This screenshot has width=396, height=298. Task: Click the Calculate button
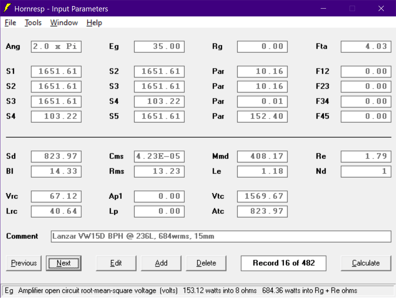coord(366,263)
